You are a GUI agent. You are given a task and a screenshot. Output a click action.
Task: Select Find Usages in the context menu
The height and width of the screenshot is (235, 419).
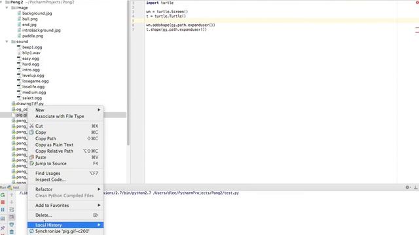point(65,173)
